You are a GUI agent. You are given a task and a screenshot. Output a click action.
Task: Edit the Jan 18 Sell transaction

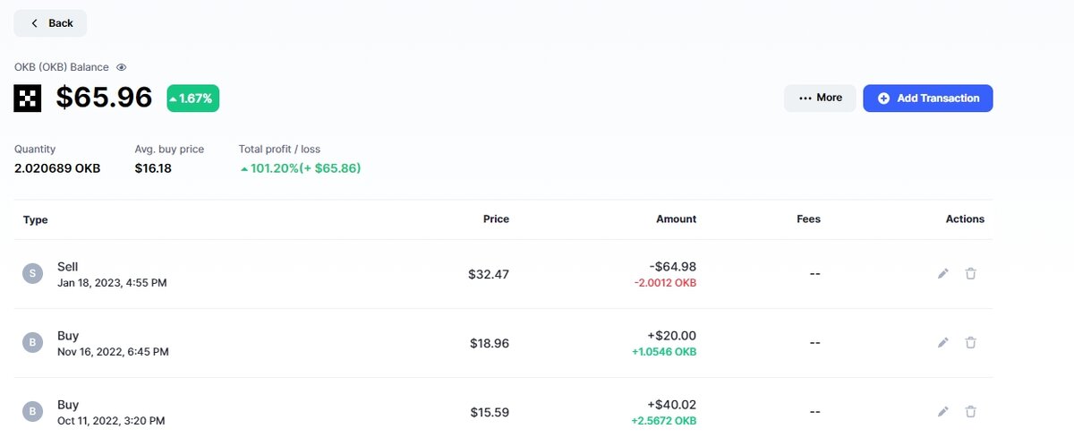tap(942, 274)
